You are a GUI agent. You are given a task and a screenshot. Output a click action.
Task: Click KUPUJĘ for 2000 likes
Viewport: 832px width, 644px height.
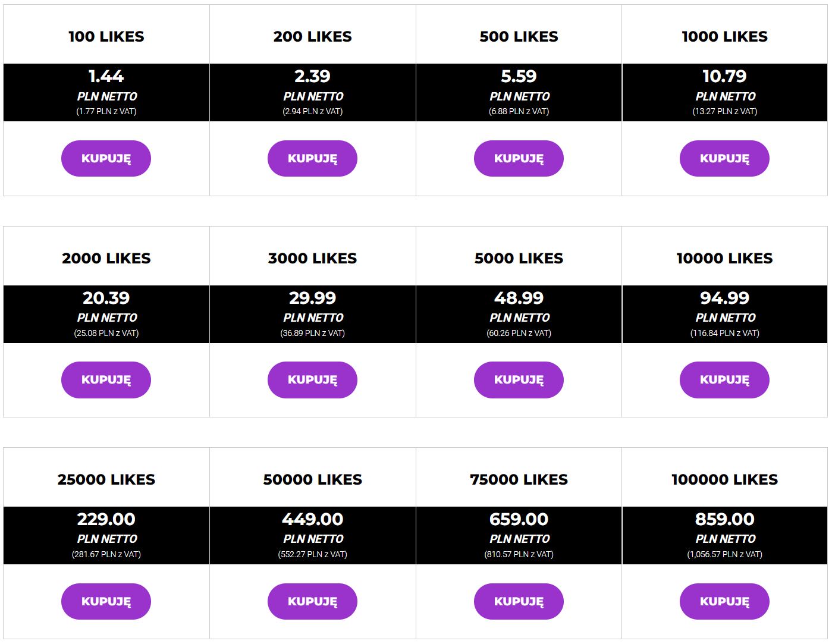pos(106,379)
